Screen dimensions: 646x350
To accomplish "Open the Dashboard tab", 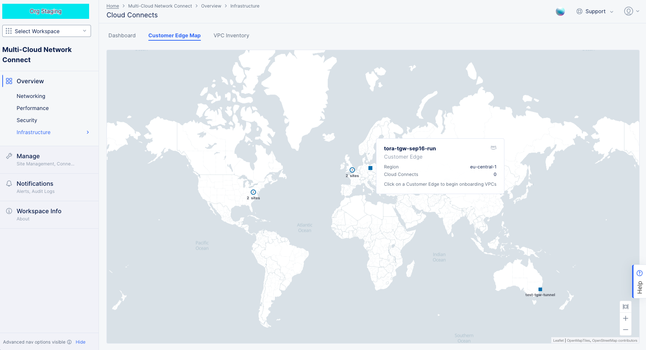I will (122, 35).
